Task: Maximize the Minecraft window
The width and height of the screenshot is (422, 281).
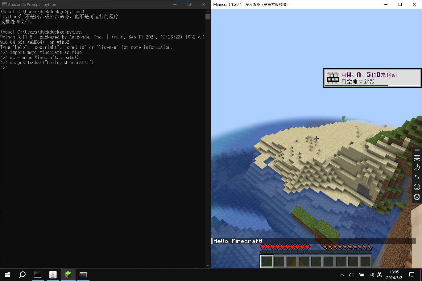Action: click(x=400, y=4)
